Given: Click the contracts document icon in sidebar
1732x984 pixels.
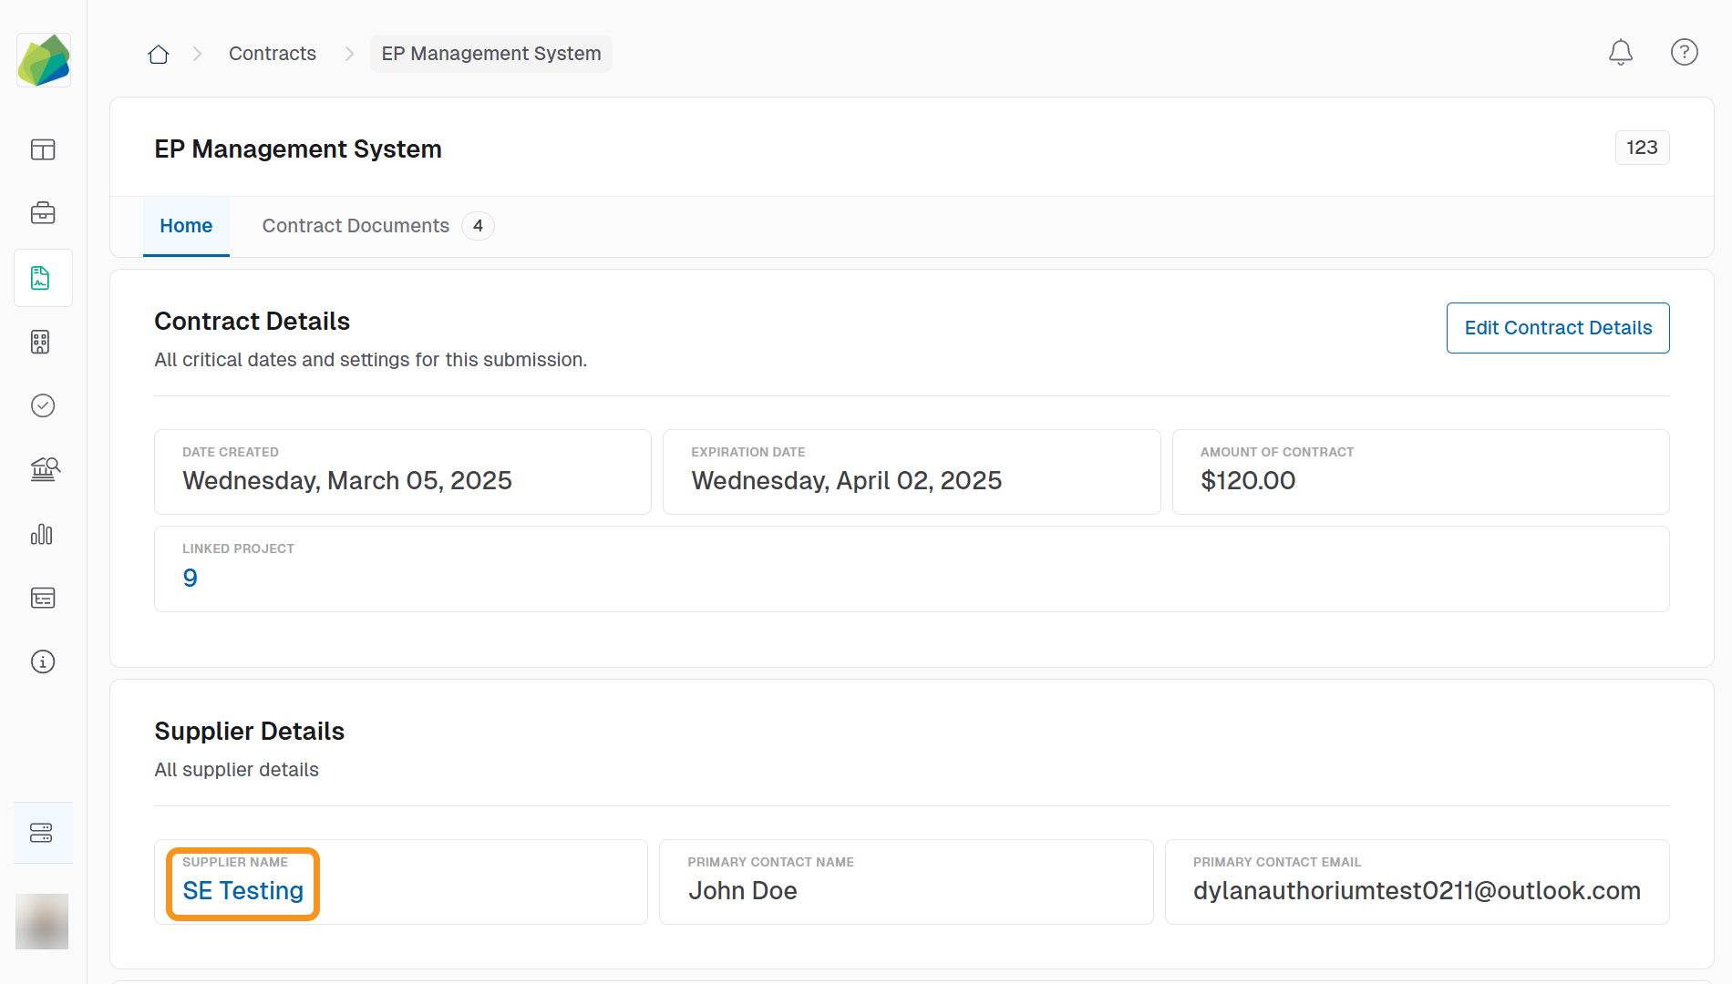Looking at the screenshot, I should [x=43, y=278].
